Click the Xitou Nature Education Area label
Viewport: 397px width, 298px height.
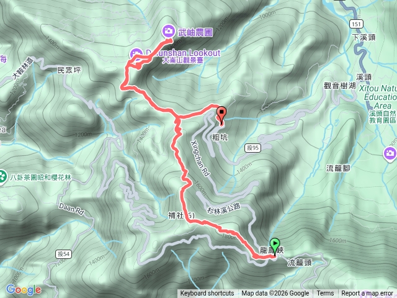click(379, 97)
